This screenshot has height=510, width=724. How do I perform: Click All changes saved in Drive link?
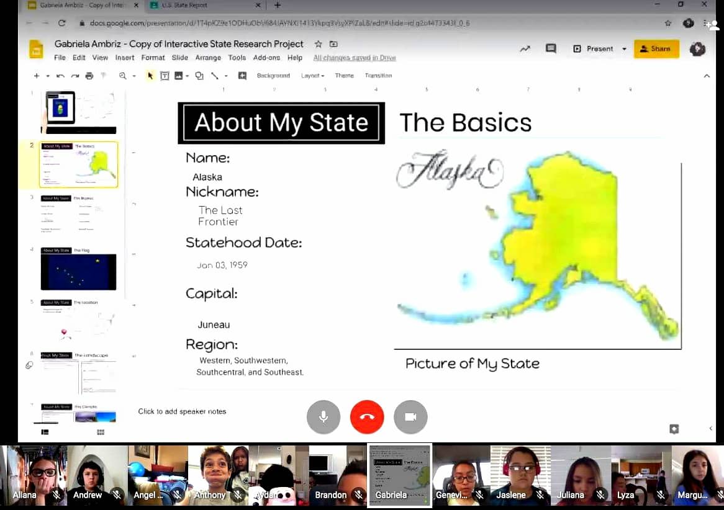tap(354, 58)
